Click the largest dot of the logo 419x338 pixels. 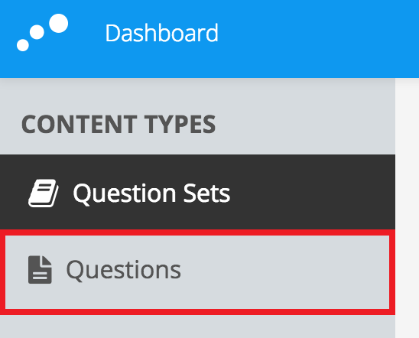click(x=59, y=23)
